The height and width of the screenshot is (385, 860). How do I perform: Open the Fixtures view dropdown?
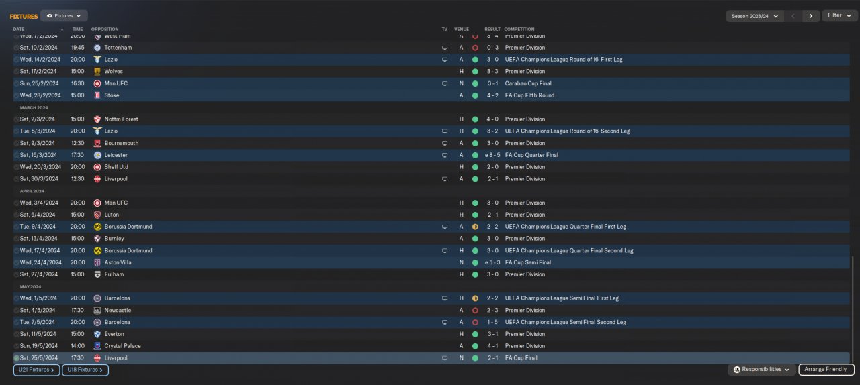64,15
